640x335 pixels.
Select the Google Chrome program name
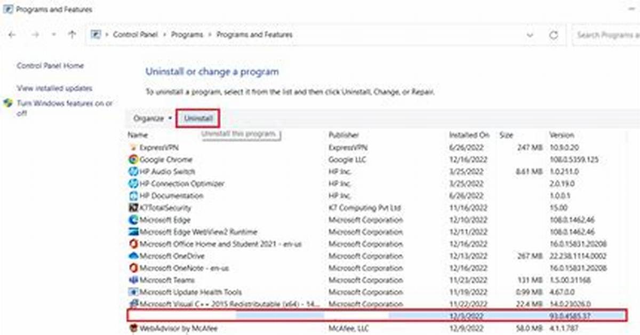[x=166, y=159]
